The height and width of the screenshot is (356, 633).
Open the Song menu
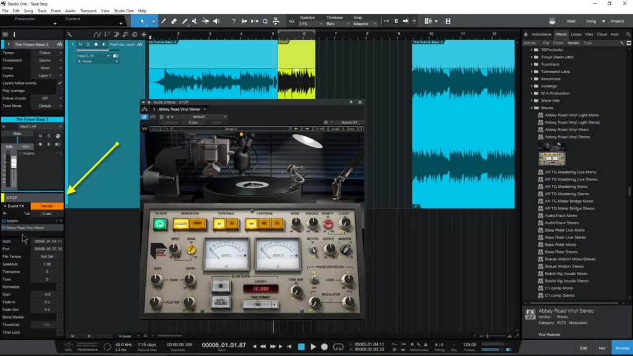point(28,11)
